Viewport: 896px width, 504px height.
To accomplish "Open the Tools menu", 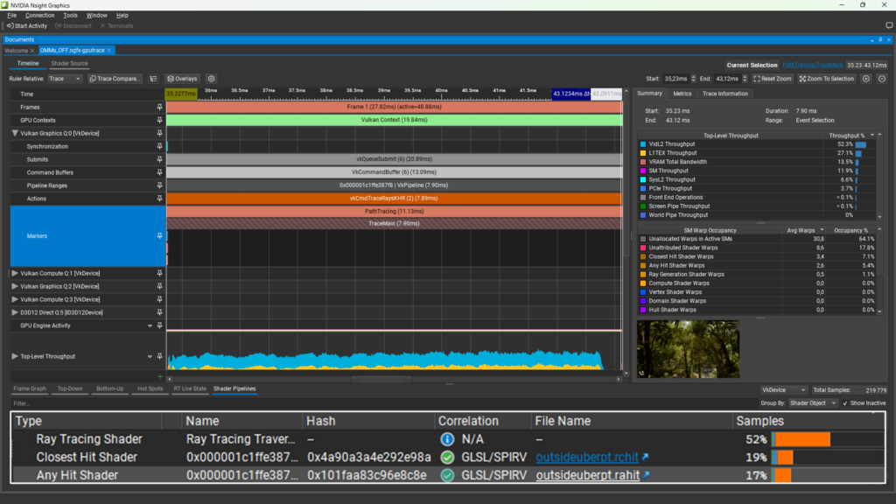I will 70,16.
